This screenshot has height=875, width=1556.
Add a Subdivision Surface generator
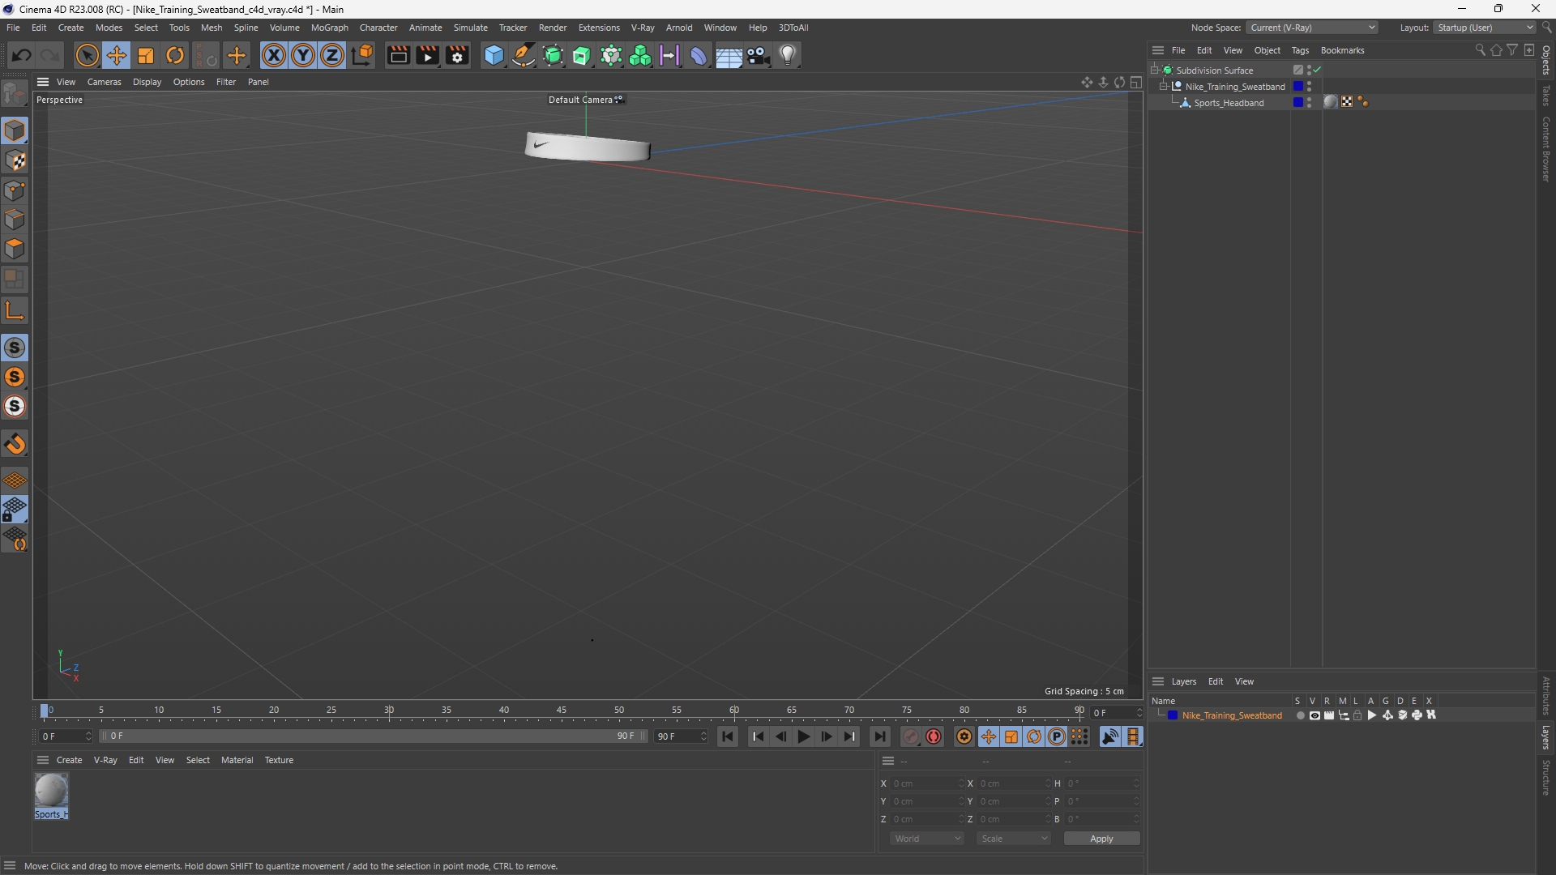click(x=553, y=55)
